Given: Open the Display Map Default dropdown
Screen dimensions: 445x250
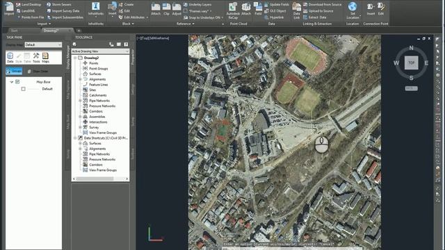Looking at the screenshot, I should [x=43, y=44].
